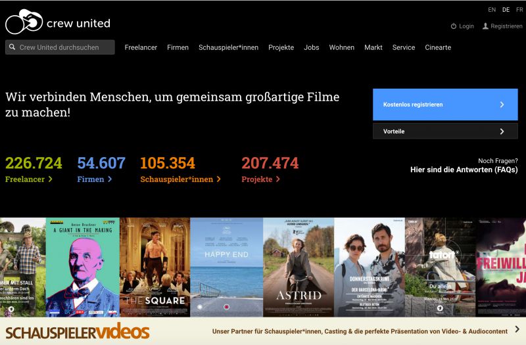Click the Login power icon

(x=454, y=26)
